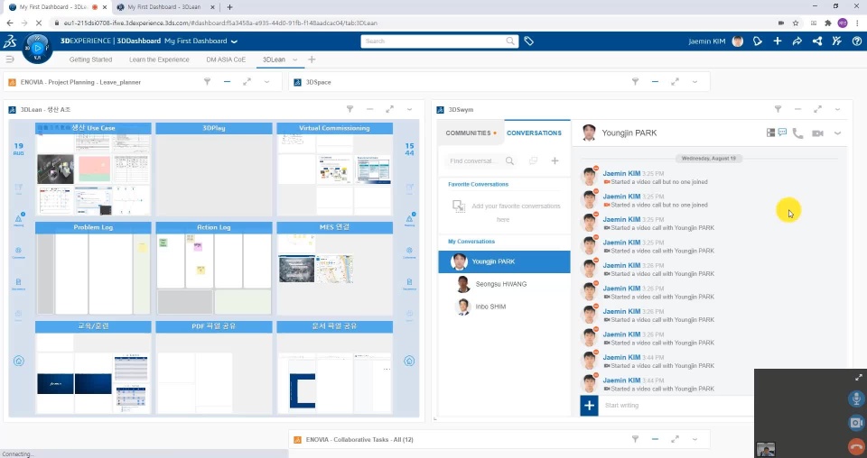
Task: Click the blue plus attach button beside Start writing
Action: click(590, 406)
